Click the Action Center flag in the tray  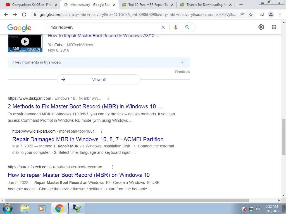pos(244,209)
